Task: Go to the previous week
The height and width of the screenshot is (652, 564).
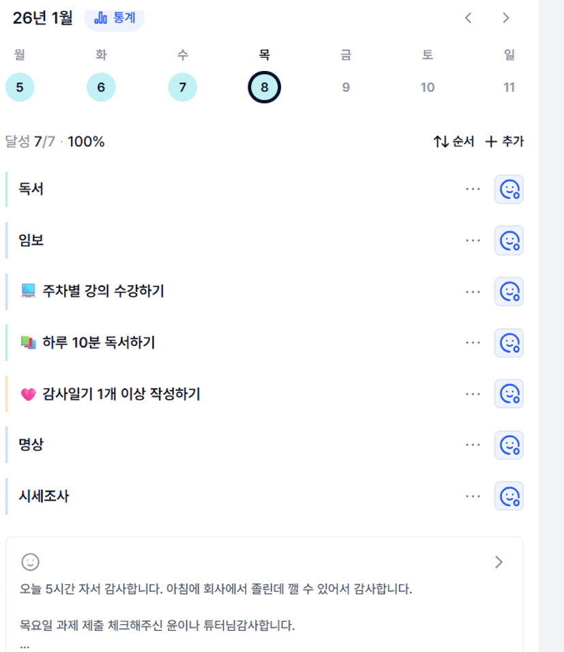Action: [468, 18]
